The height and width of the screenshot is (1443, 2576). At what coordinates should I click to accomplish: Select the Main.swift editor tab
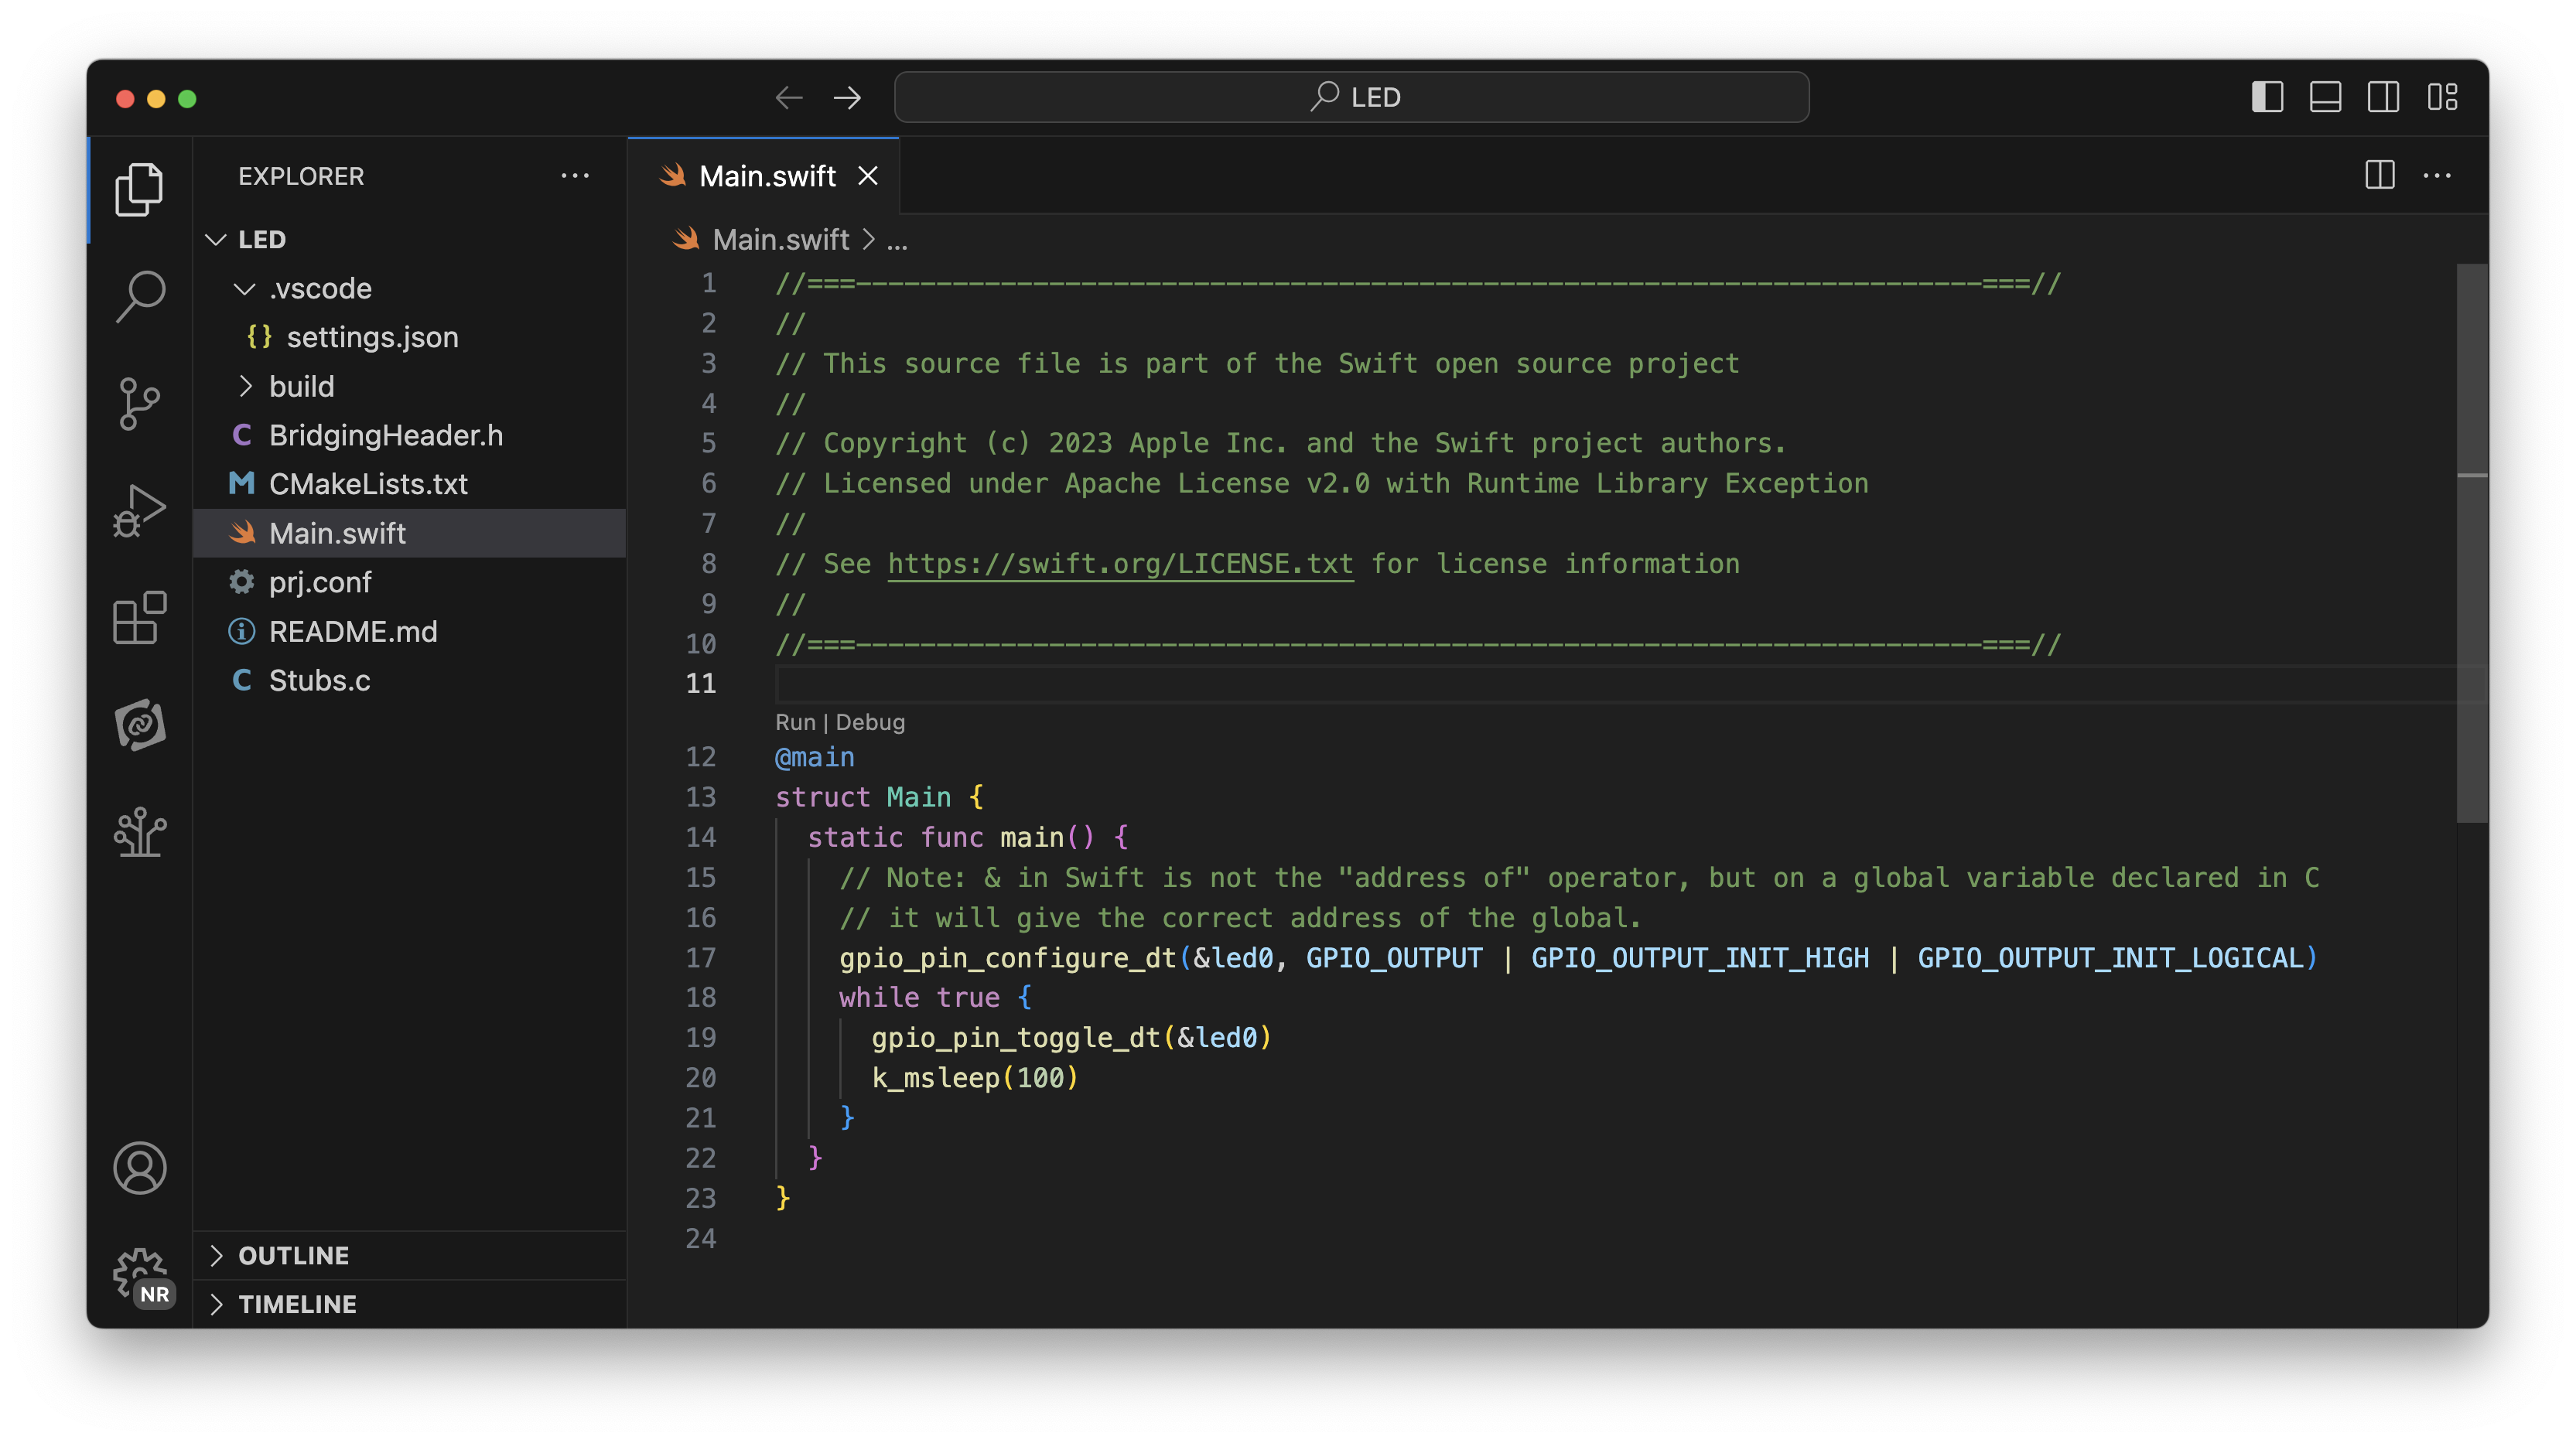tap(764, 176)
